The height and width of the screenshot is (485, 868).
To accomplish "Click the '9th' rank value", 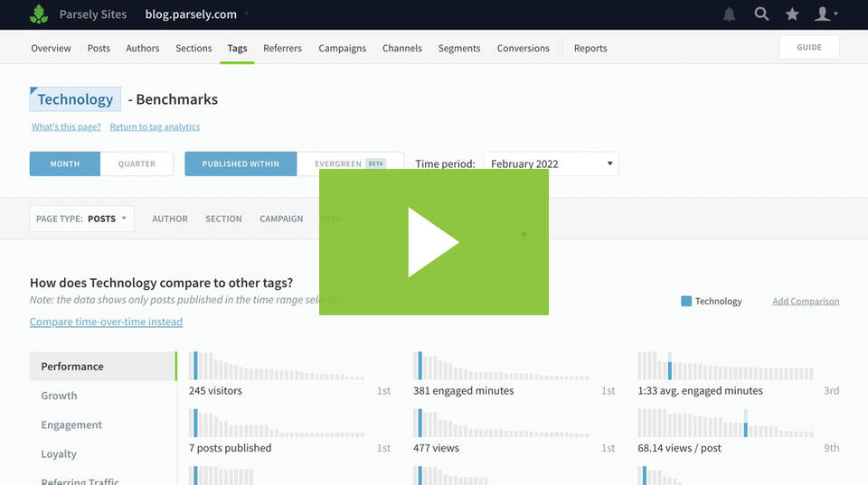I will pos(832,448).
